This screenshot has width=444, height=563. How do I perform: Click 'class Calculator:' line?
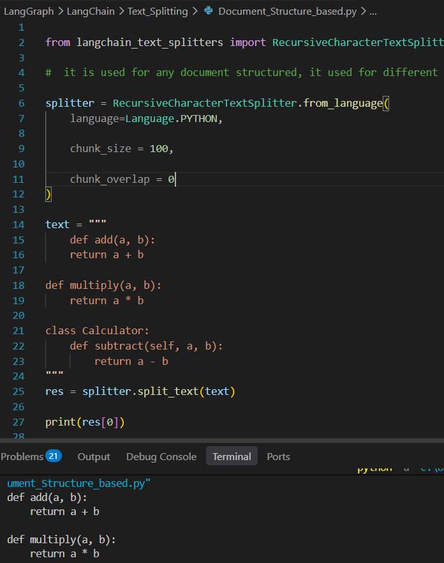(97, 330)
